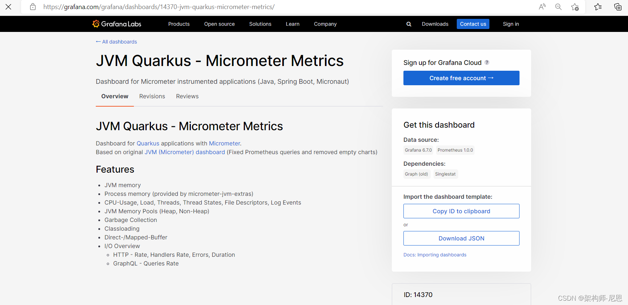Go to Downloads page

[435, 24]
